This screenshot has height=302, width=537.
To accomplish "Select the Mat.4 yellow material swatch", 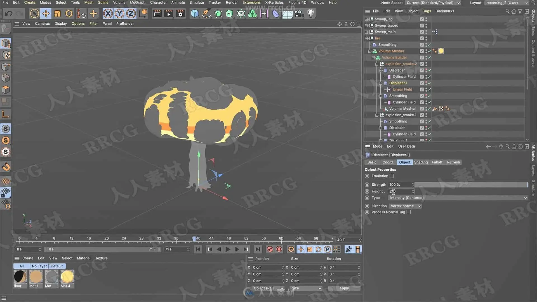I will [67, 277].
